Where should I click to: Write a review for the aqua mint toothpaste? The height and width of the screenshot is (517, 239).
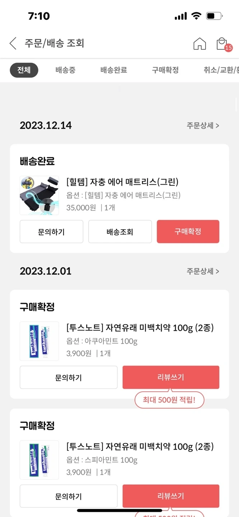point(171,377)
